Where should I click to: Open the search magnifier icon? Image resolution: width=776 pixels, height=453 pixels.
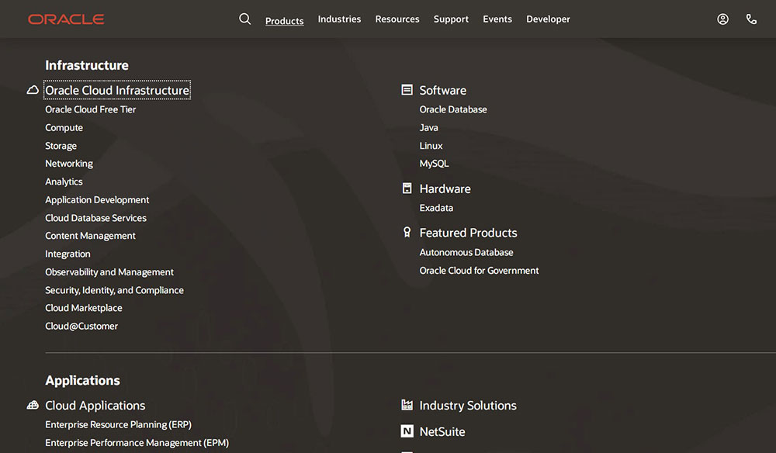[x=245, y=19]
